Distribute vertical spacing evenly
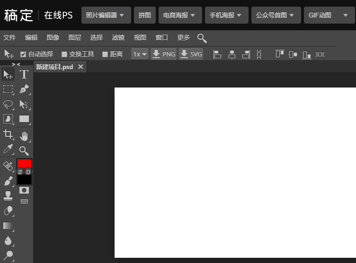 (x=259, y=54)
